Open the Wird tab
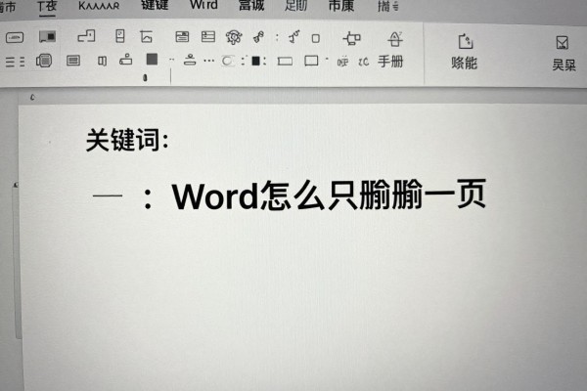The height and width of the screenshot is (391, 587). [x=203, y=5]
